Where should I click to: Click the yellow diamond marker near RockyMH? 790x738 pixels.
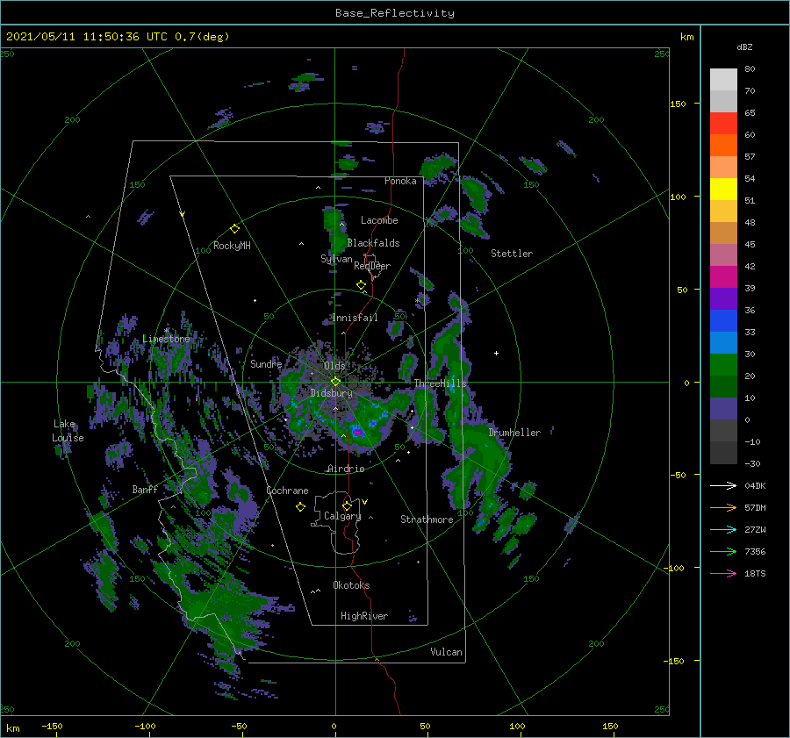pyautogui.click(x=234, y=229)
